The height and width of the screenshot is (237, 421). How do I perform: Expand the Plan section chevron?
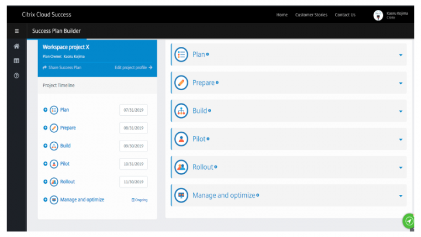pos(401,55)
